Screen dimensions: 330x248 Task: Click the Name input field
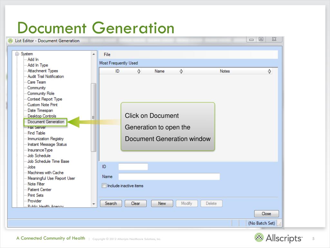pyautogui.click(x=169, y=177)
